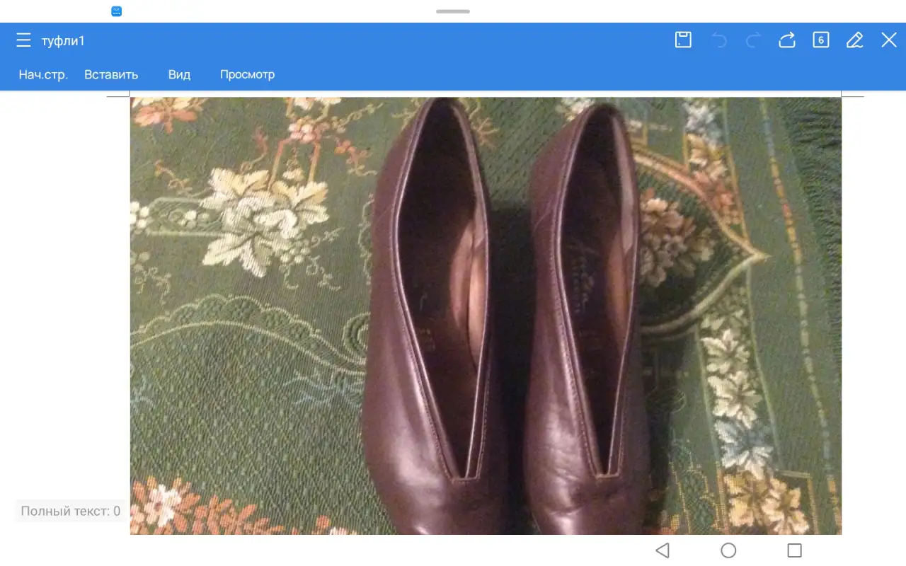Viewport: 906px width, 566px height.
Task: Close the document with the X icon
Action: 889,40
